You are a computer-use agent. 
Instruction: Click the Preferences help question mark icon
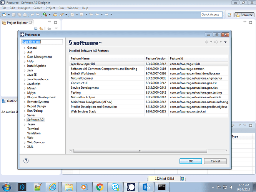tap(26, 161)
